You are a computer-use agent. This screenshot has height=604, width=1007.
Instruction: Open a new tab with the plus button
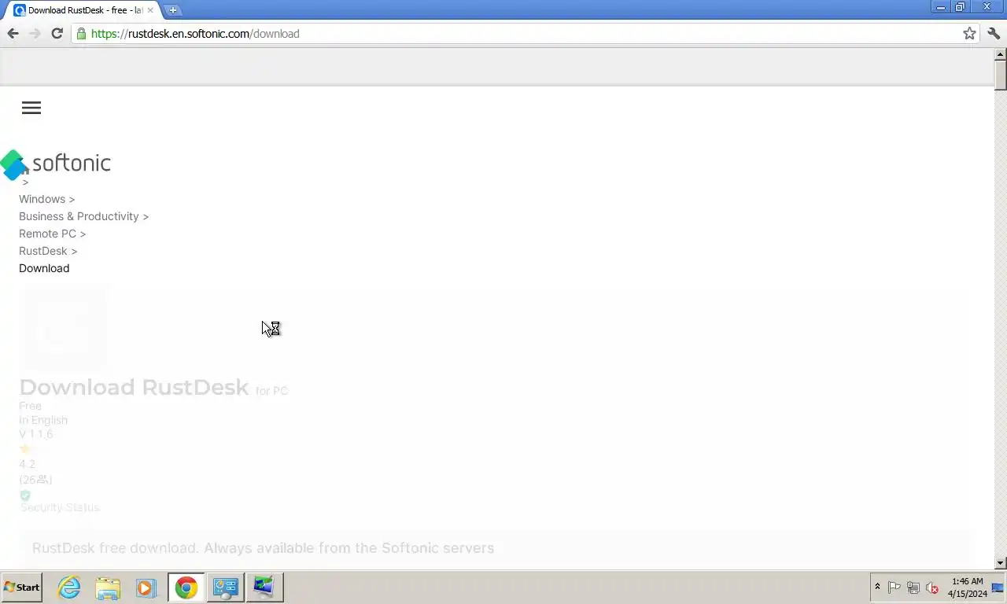173,10
